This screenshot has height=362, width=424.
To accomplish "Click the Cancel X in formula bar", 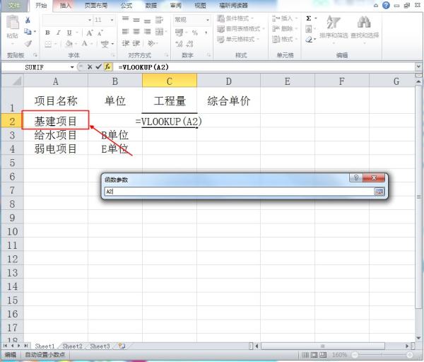I will [90, 66].
